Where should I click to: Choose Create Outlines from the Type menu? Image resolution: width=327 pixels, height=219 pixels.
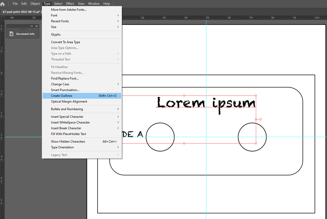click(62, 96)
